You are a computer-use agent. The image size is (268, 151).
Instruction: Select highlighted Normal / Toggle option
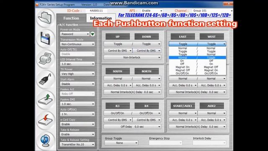click(x=197, y=57)
